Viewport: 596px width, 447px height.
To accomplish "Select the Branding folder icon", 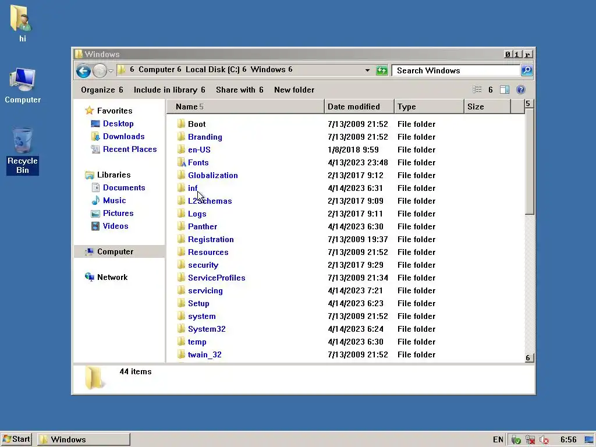I will (x=182, y=136).
